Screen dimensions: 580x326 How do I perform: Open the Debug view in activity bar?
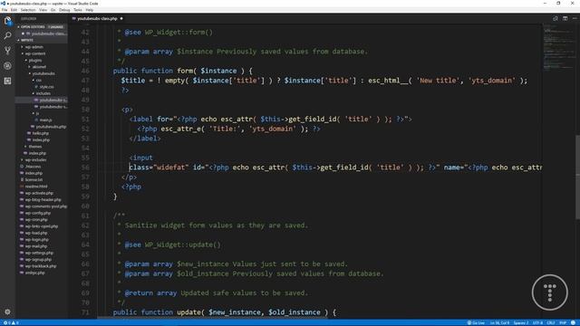pyautogui.click(x=7, y=66)
